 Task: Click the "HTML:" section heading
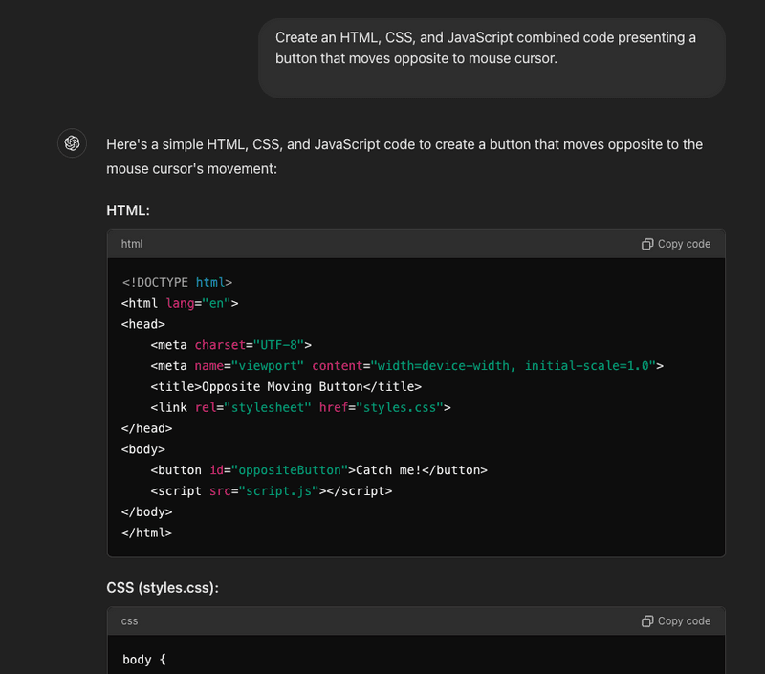coord(128,209)
